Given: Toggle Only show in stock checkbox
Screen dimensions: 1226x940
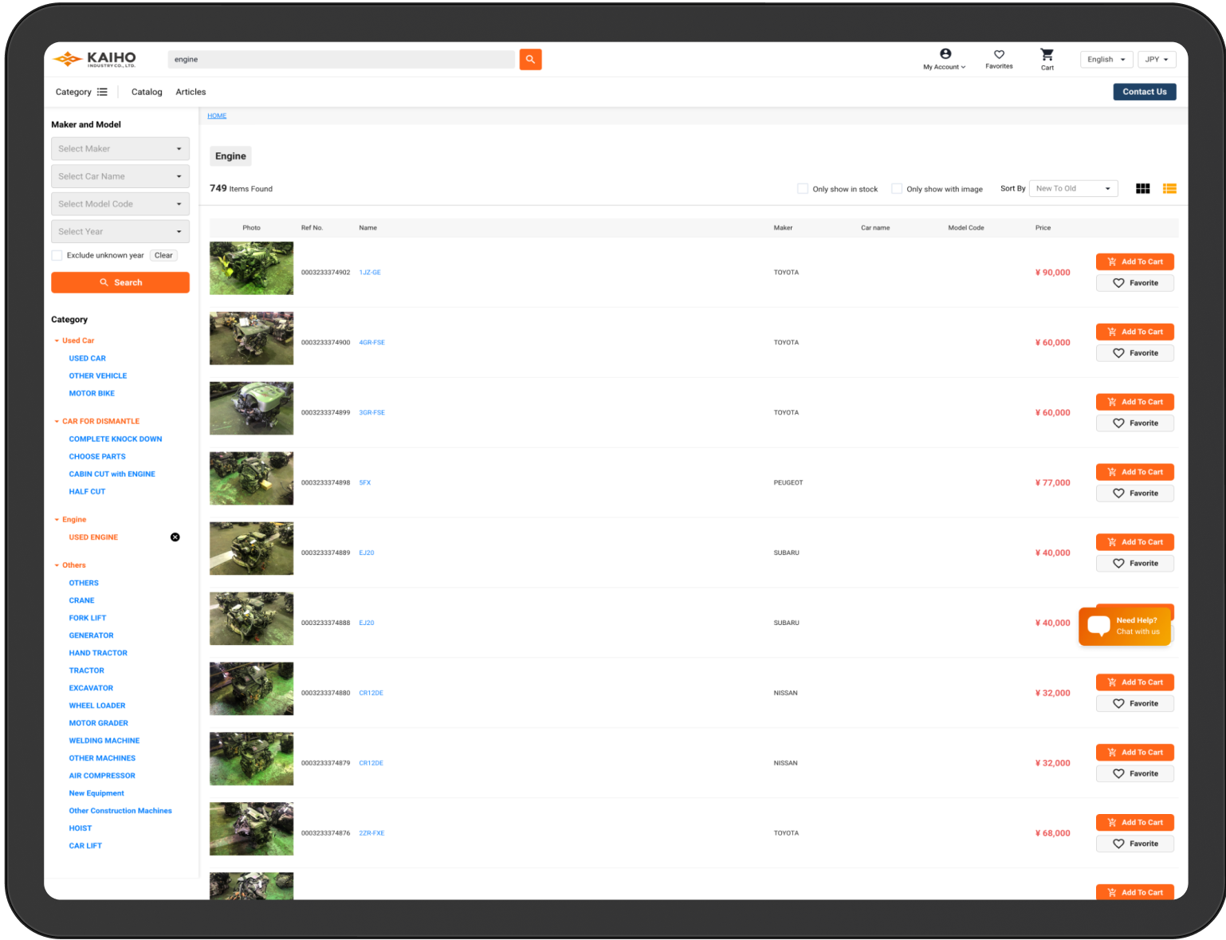Looking at the screenshot, I should coord(803,189).
